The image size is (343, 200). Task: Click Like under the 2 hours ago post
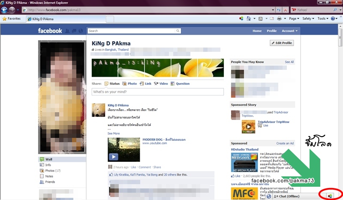(133, 167)
